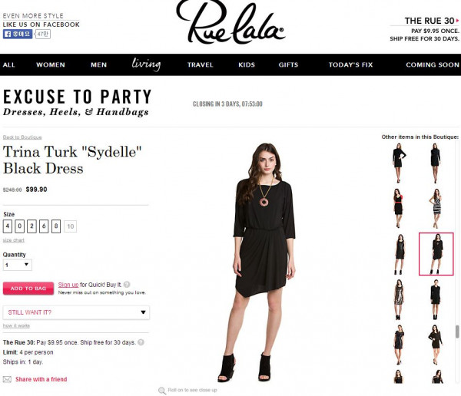
Task: Click the question mark beside Quick! Buy It
Action: (x=127, y=285)
